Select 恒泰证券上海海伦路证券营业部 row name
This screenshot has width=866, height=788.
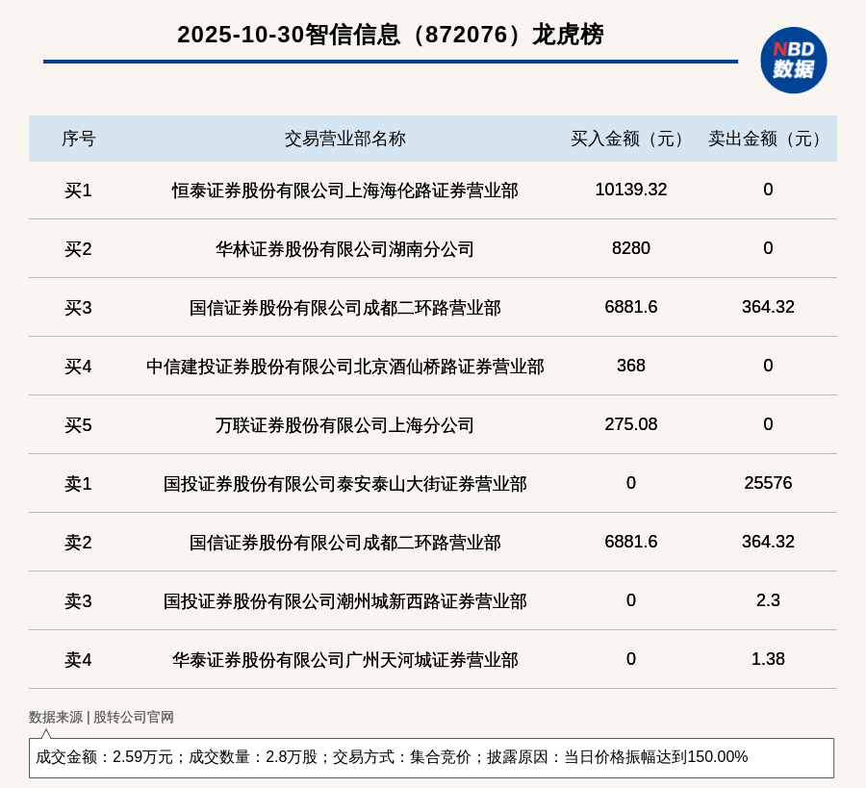(344, 191)
